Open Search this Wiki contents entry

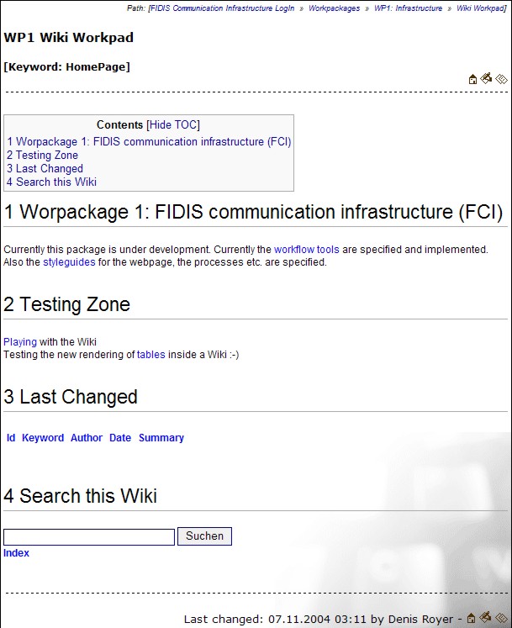pos(51,182)
